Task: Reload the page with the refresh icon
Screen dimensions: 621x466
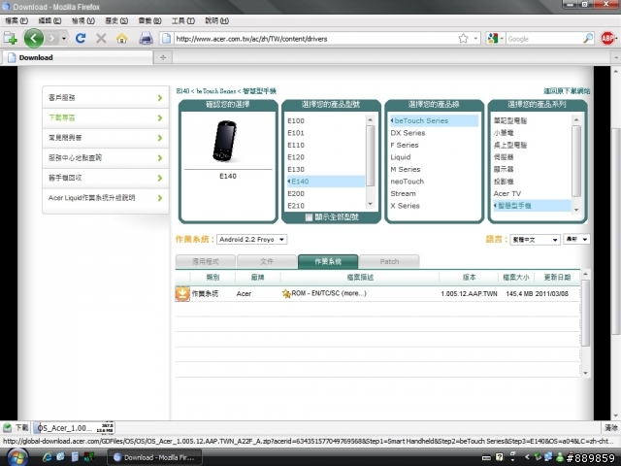Action: tap(81, 39)
